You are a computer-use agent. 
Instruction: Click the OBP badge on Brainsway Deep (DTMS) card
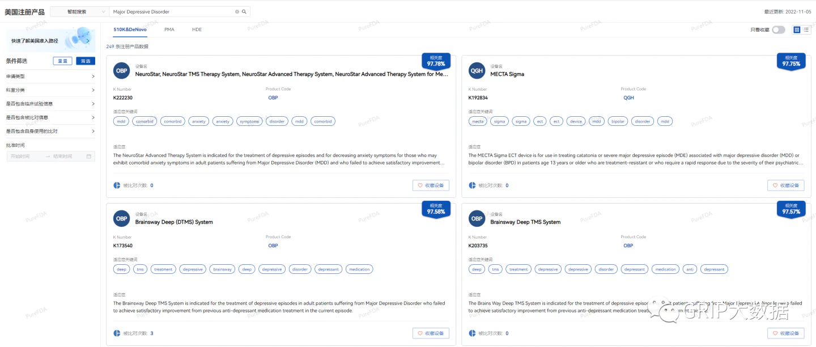tap(121, 219)
